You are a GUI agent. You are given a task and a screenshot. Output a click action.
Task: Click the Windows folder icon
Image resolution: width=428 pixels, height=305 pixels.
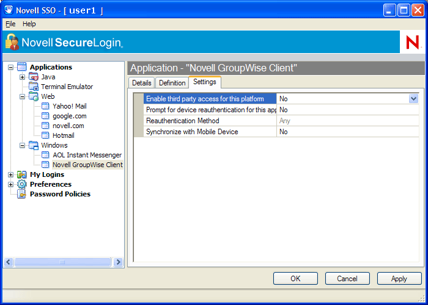click(x=34, y=145)
